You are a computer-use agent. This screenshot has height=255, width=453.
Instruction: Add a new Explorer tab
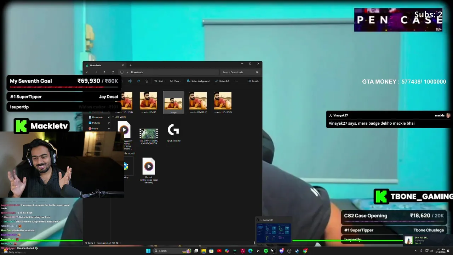[x=130, y=65]
